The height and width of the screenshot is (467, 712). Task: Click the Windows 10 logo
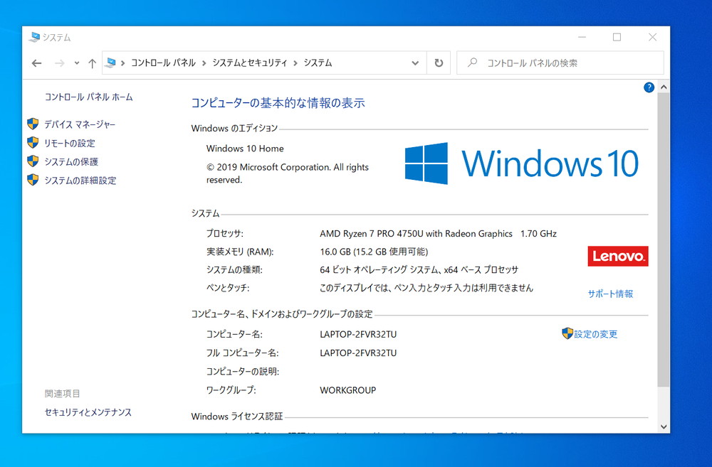522,163
